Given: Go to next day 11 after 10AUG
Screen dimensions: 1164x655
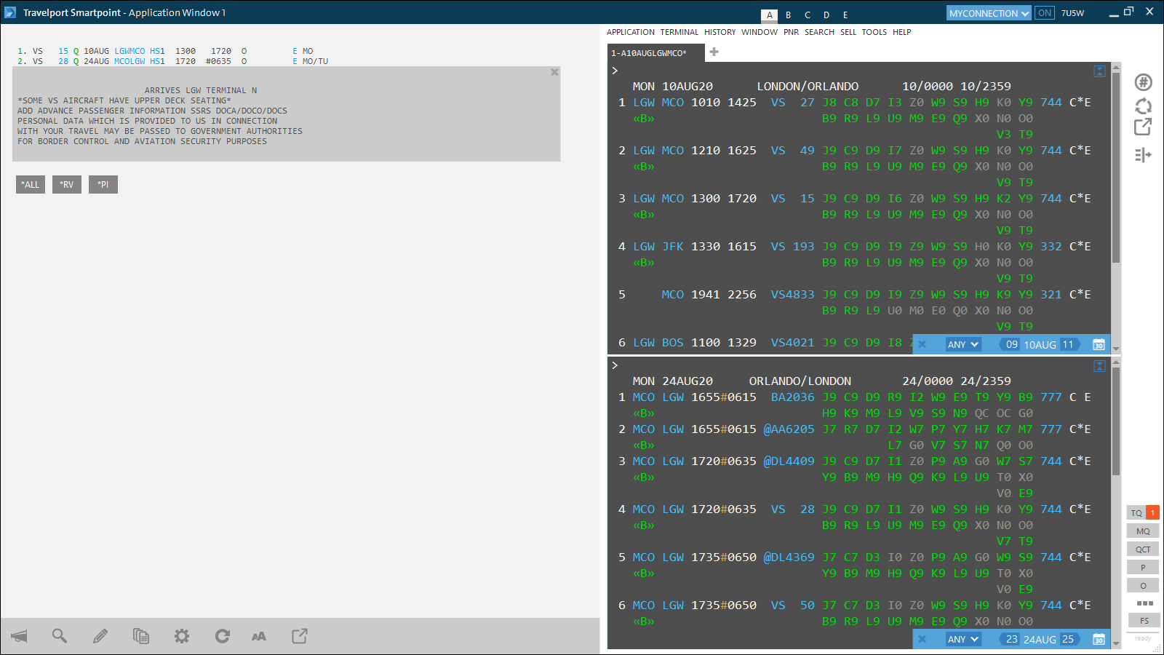Looking at the screenshot, I should (1068, 345).
